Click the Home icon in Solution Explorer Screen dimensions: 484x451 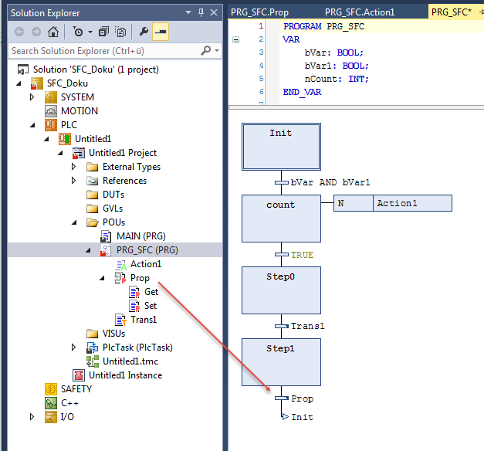(52, 32)
